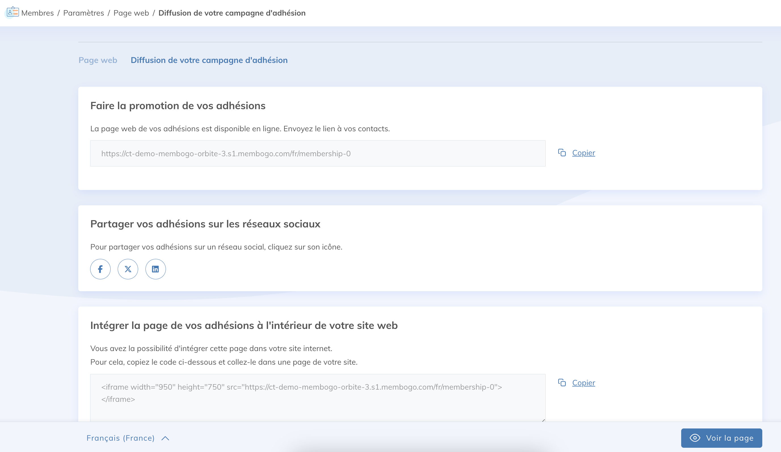Screen dimensions: 781x452
Task: Open Paramètres from the breadcrumb
Action: click(x=83, y=13)
